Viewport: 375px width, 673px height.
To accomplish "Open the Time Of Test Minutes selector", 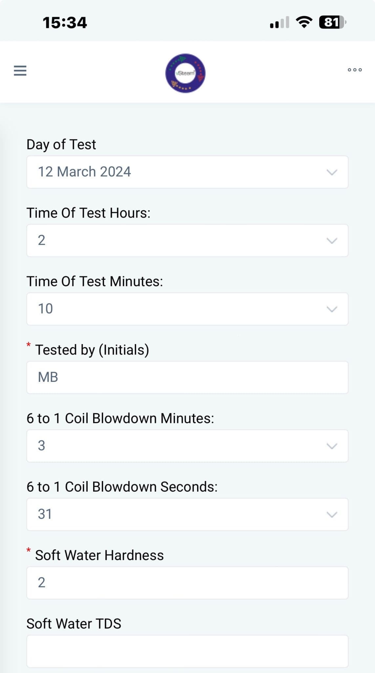I will pos(187,309).
